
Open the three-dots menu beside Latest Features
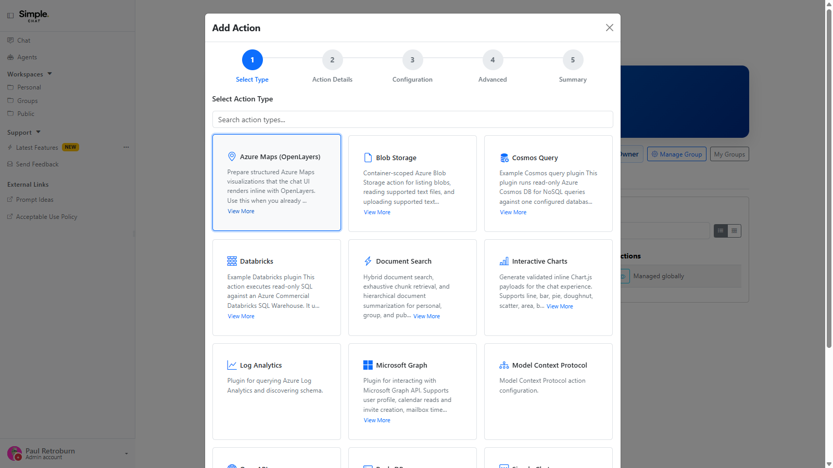[126, 147]
